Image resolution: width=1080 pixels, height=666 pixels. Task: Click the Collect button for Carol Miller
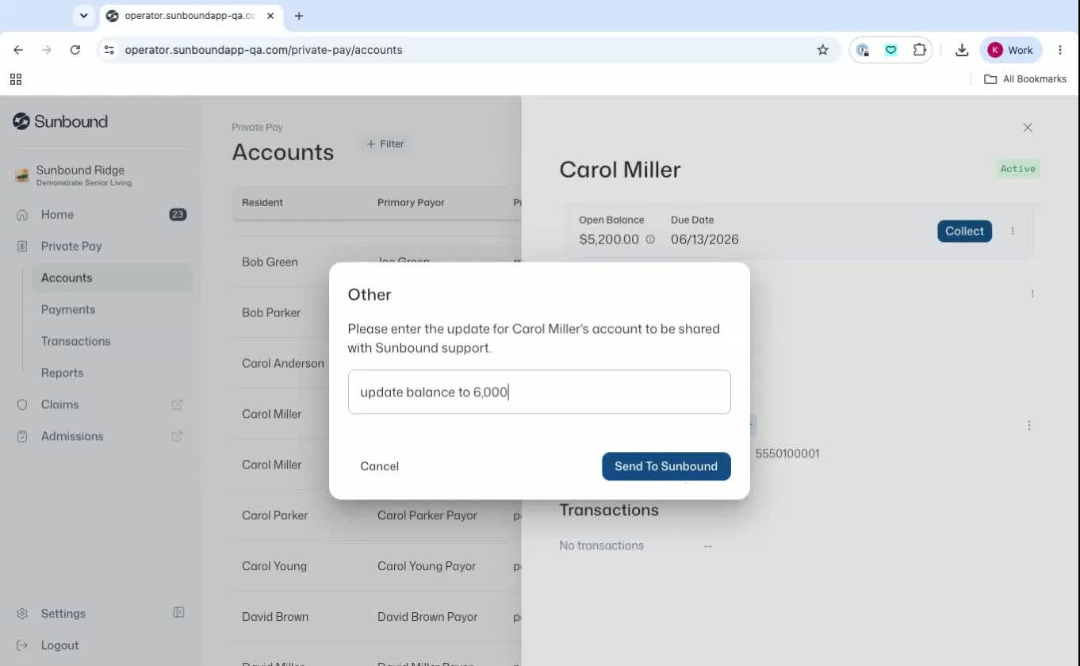[x=964, y=231]
